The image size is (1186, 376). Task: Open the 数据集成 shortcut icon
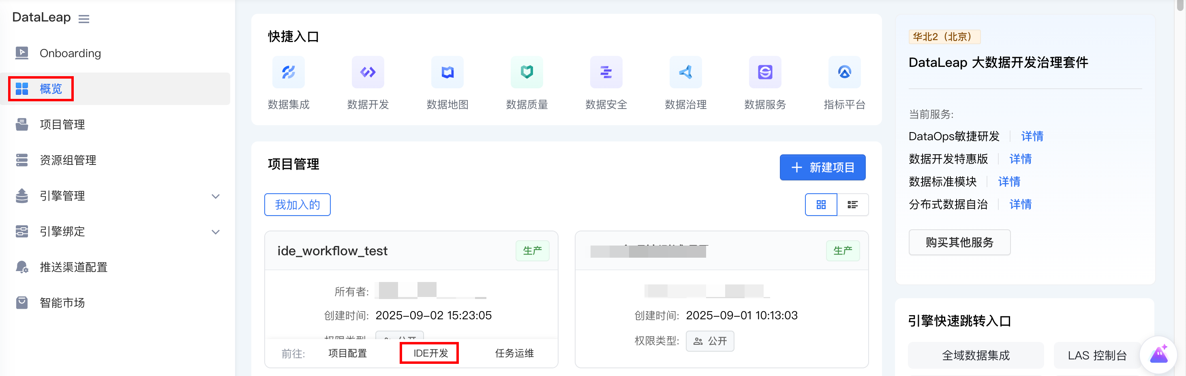pos(289,72)
